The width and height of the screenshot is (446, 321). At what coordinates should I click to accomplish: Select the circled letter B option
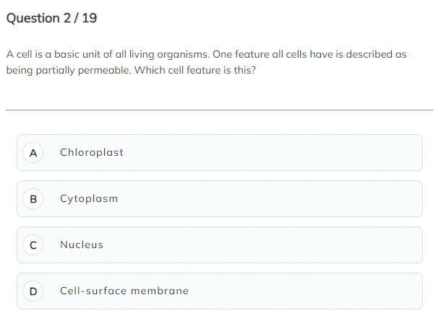coord(33,198)
